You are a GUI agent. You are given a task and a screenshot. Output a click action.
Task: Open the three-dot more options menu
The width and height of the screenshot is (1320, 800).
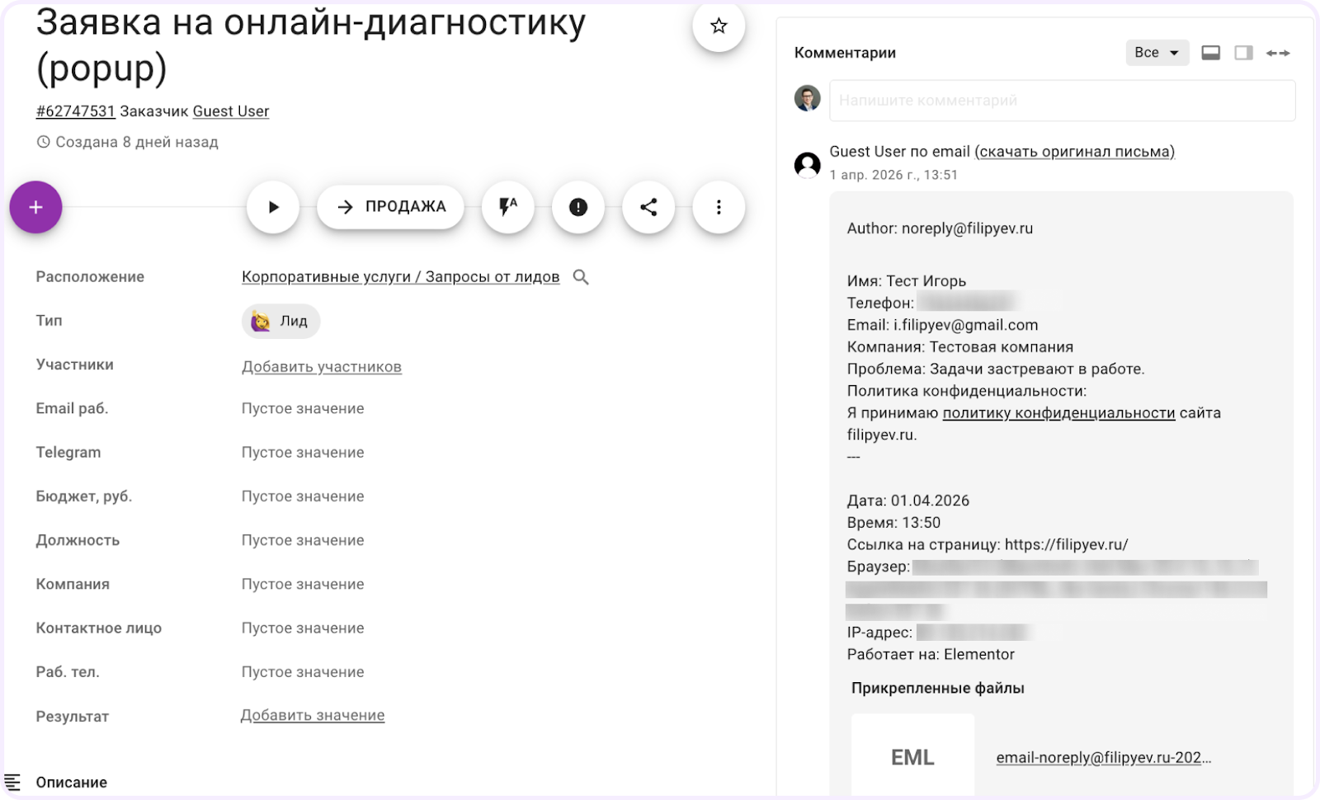(719, 207)
